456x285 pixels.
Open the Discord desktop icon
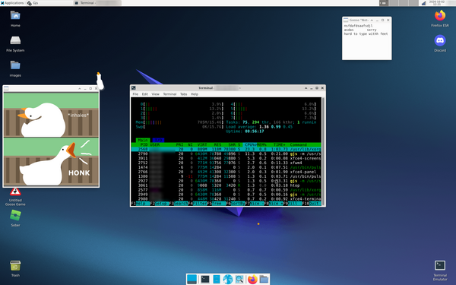point(440,43)
